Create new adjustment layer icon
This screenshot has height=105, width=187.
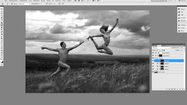click(175, 89)
